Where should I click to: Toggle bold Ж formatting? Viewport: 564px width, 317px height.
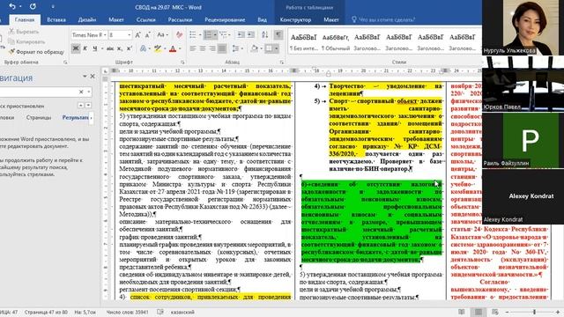tap(76, 48)
